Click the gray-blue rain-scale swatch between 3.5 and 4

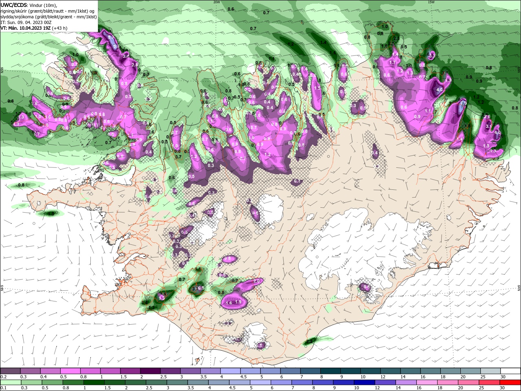pyautogui.click(x=198, y=382)
